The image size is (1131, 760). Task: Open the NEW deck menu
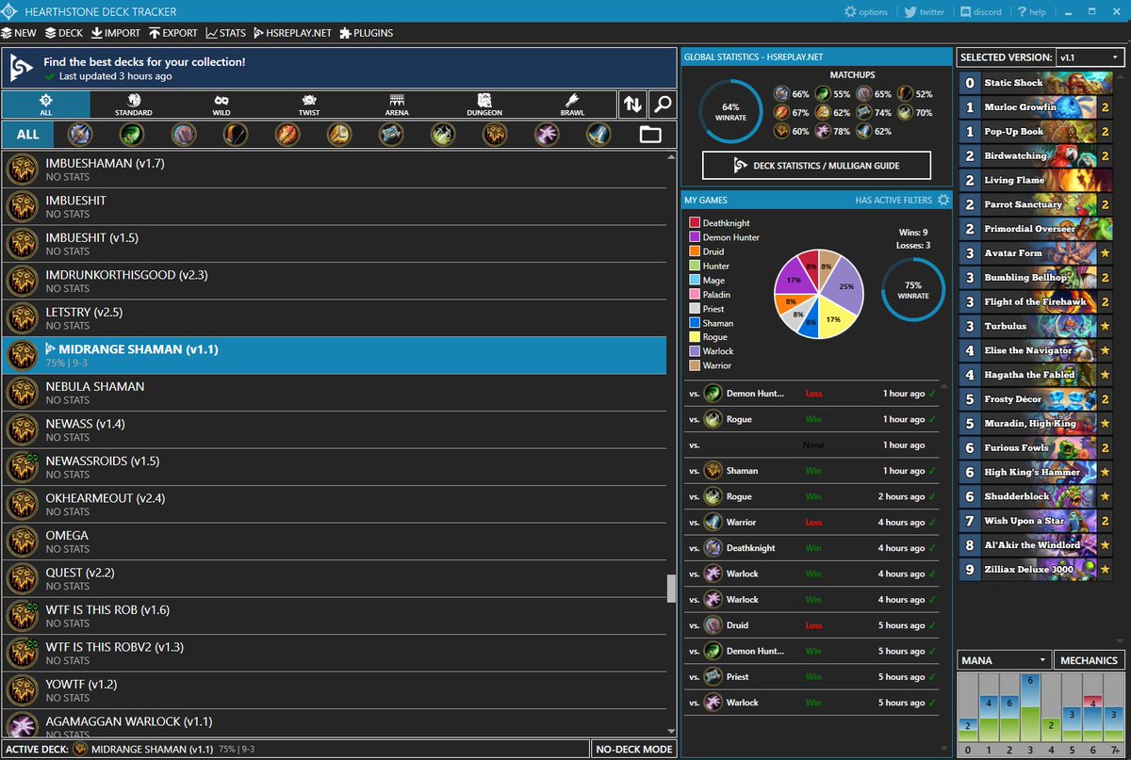(19, 33)
